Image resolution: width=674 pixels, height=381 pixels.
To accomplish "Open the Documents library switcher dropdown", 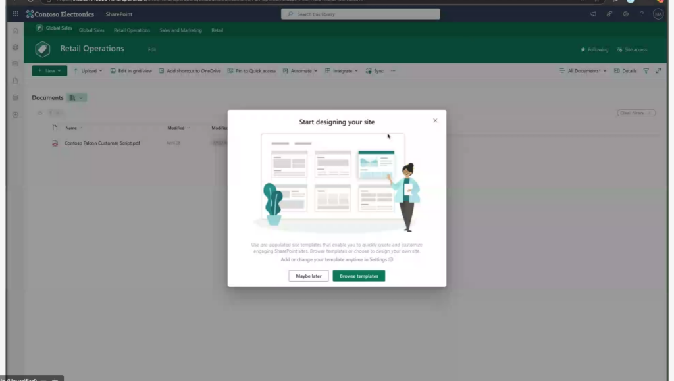I will point(77,98).
